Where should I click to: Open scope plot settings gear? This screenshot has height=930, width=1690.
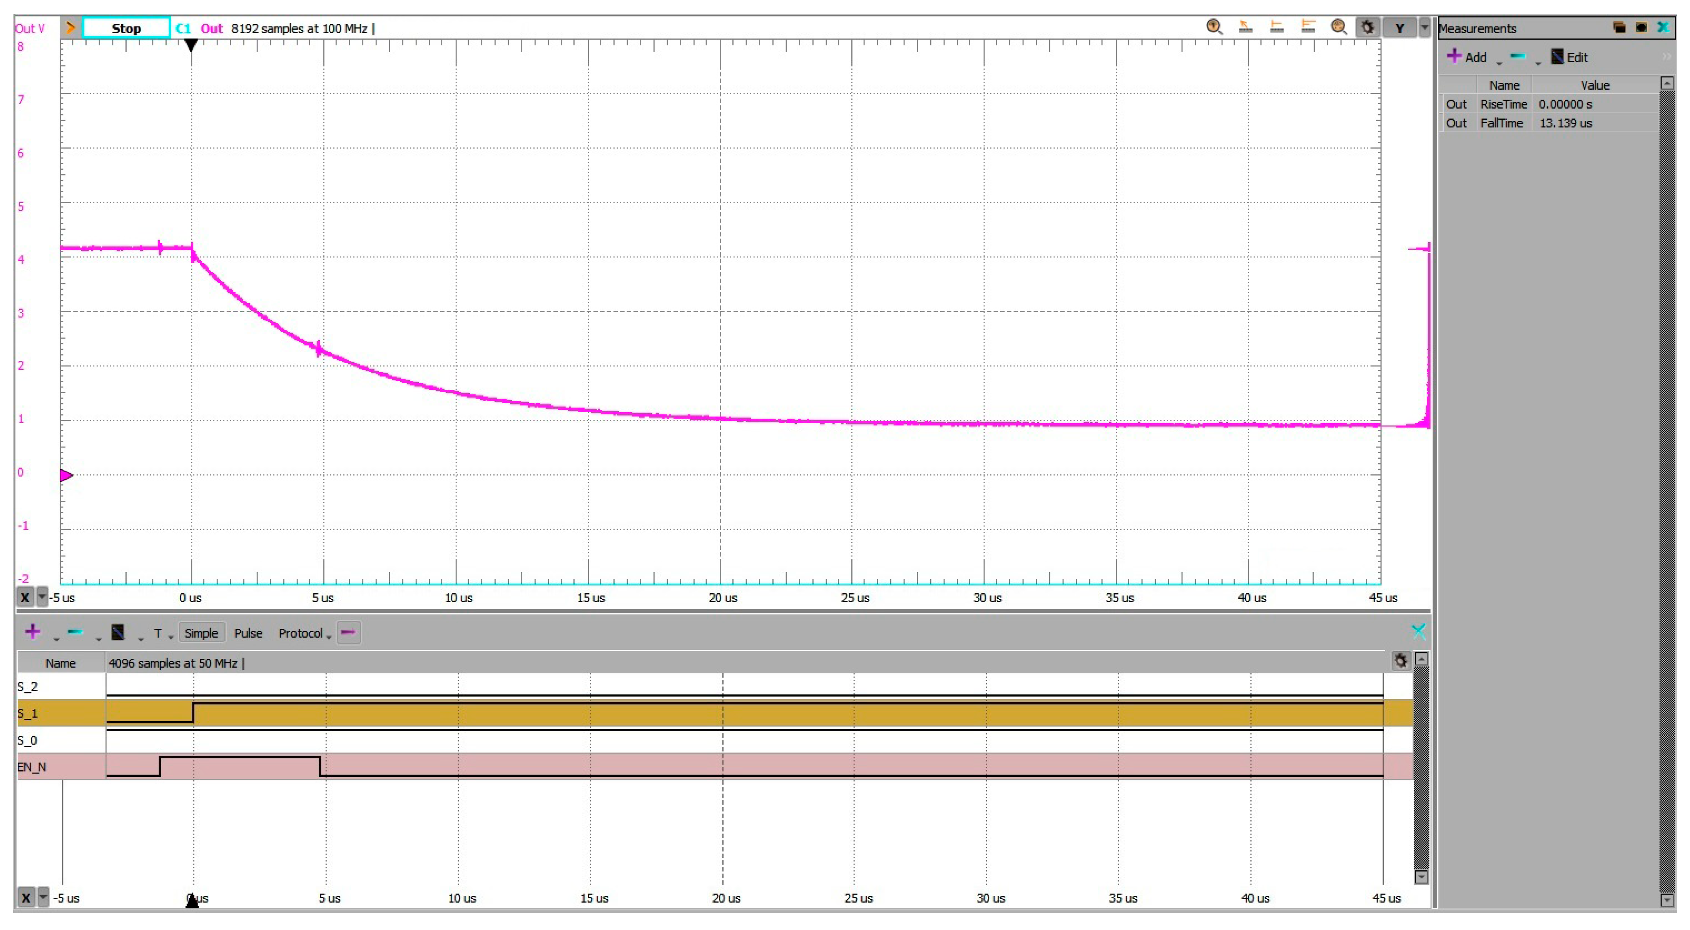tap(1367, 28)
